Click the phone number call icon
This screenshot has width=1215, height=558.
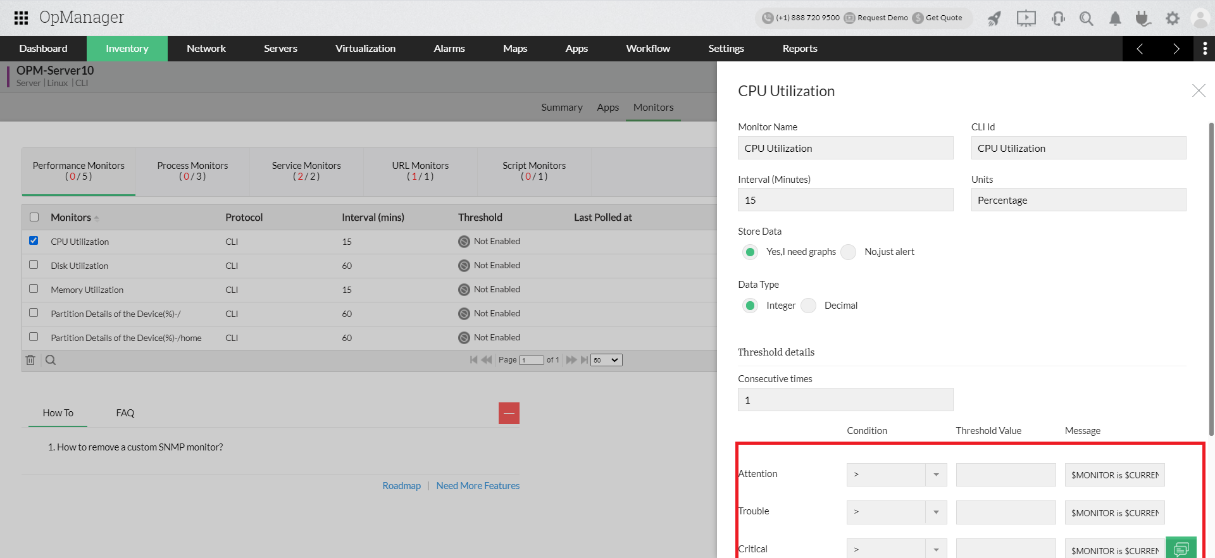[x=768, y=18]
